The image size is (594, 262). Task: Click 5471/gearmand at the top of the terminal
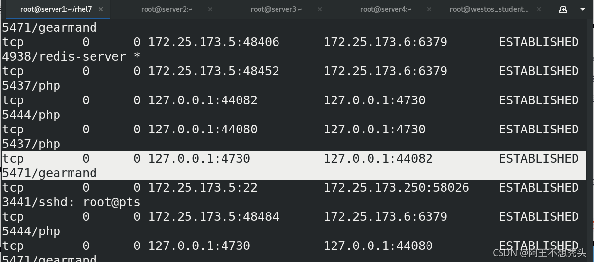(x=49, y=28)
